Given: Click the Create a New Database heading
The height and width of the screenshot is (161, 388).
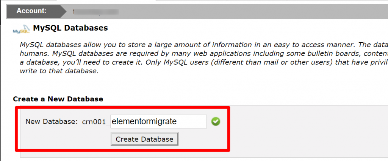Looking at the screenshot, I should [x=58, y=99].
